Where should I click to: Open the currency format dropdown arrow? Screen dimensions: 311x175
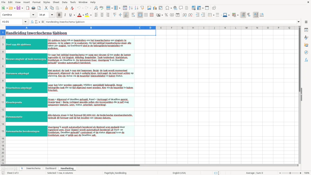[162, 15]
